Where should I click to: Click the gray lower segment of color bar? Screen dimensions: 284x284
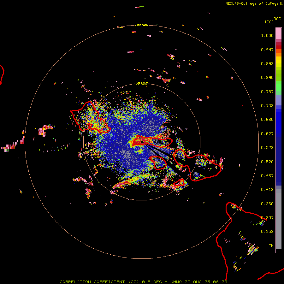[279, 219]
